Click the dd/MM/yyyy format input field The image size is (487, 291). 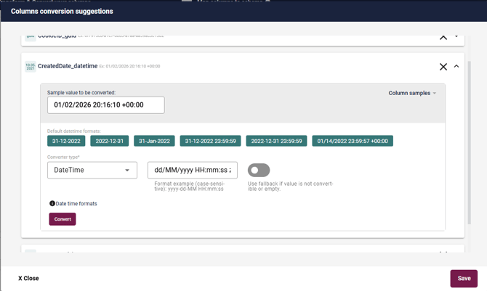pos(193,170)
